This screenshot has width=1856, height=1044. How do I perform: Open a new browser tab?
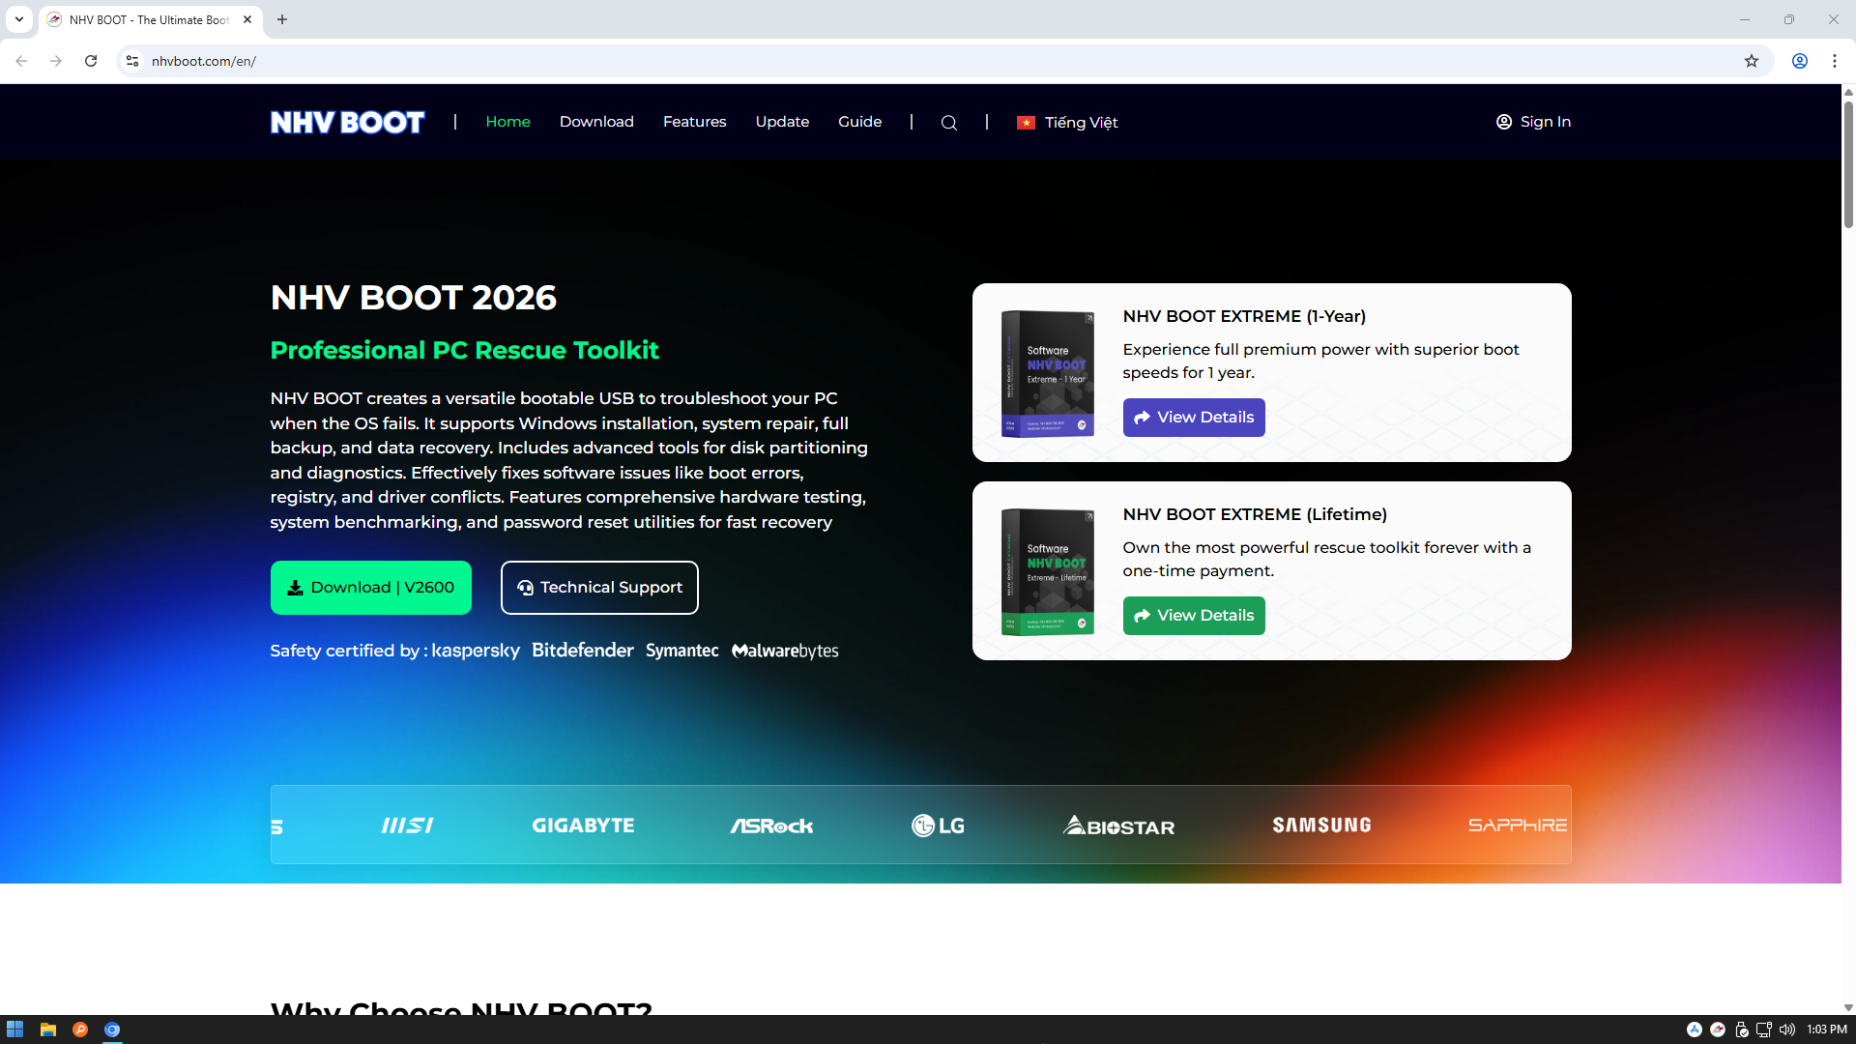(x=282, y=19)
